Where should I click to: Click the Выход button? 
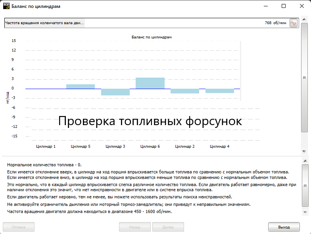click(284, 227)
